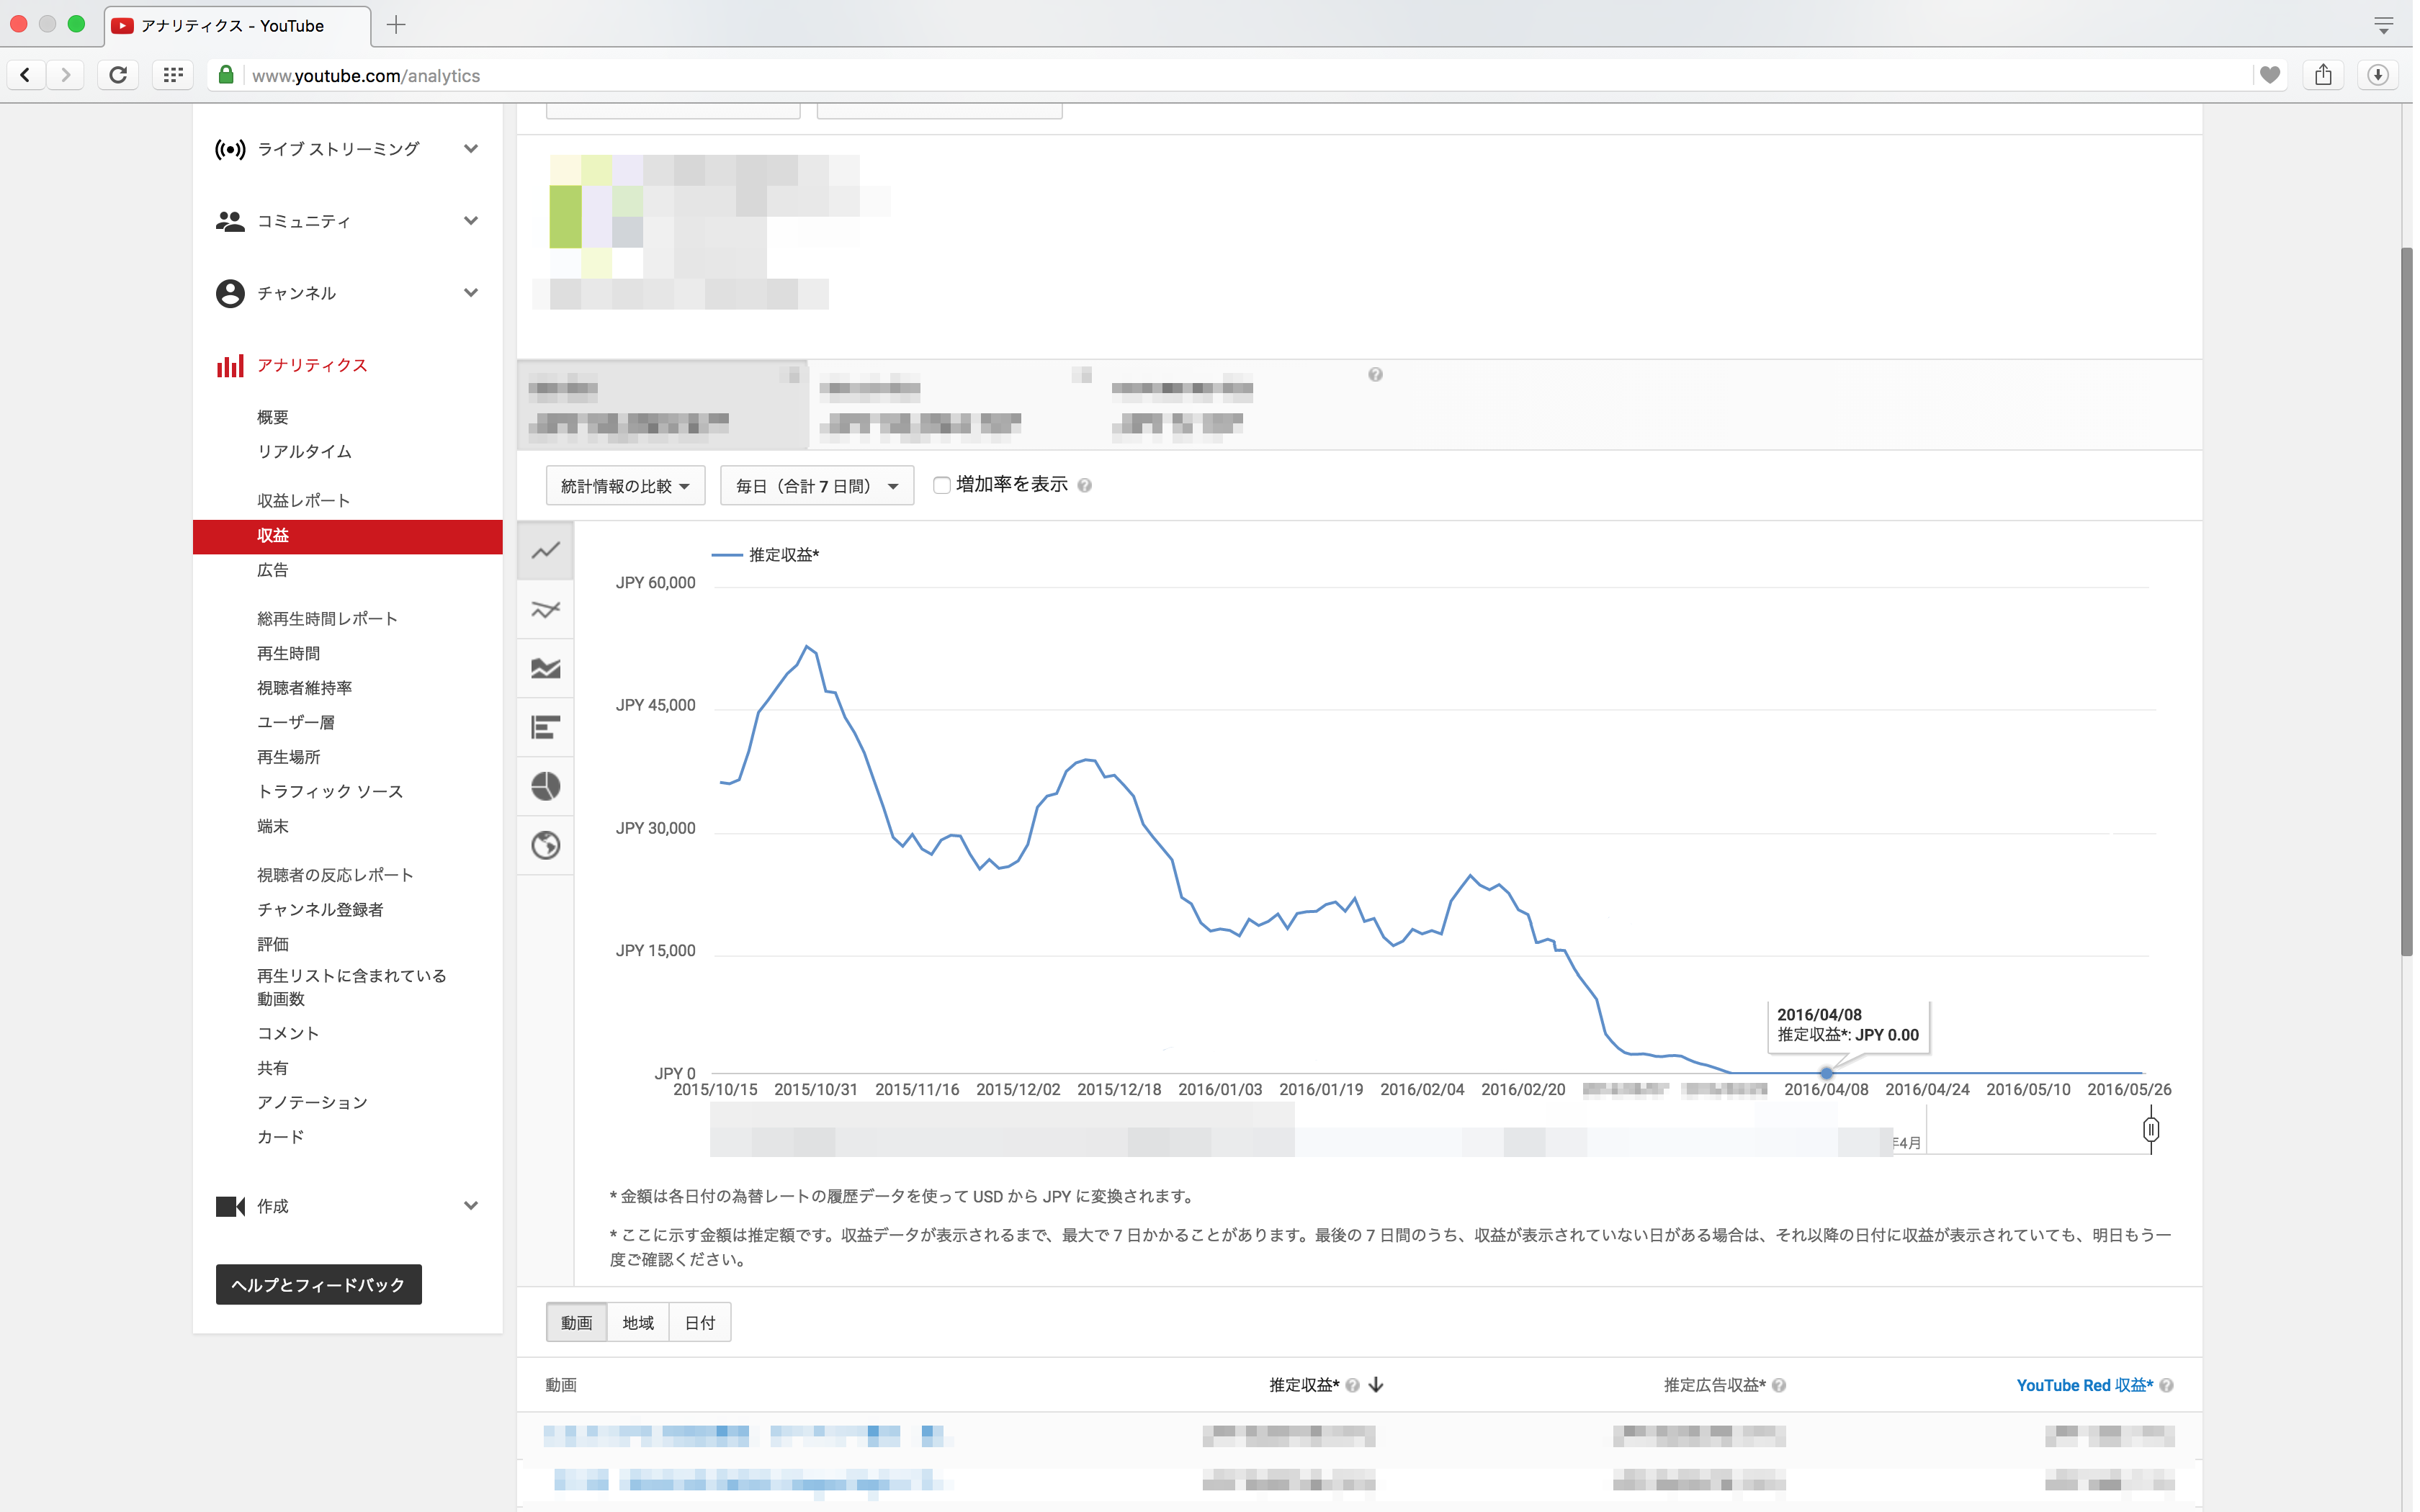
Task: Select the pie chart icon
Action: point(546,786)
